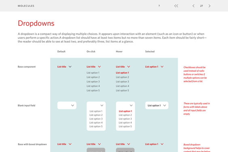228x152 pixels.
Task: Click highlighted List option 1 in Base Hover list
Action: coord(122,73)
